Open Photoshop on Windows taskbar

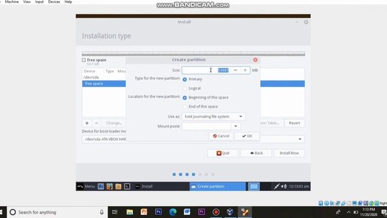[x=158, y=212]
